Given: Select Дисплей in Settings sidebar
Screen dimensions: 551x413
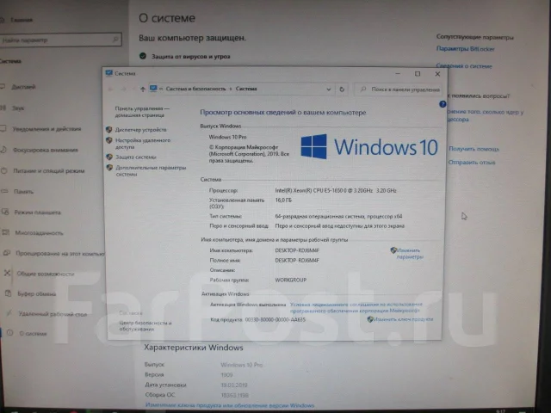Looking at the screenshot, I should click(23, 87).
